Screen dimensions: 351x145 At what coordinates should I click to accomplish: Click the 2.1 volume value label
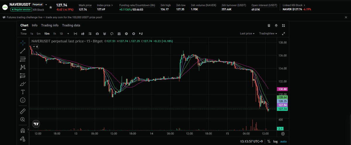click(280, 129)
